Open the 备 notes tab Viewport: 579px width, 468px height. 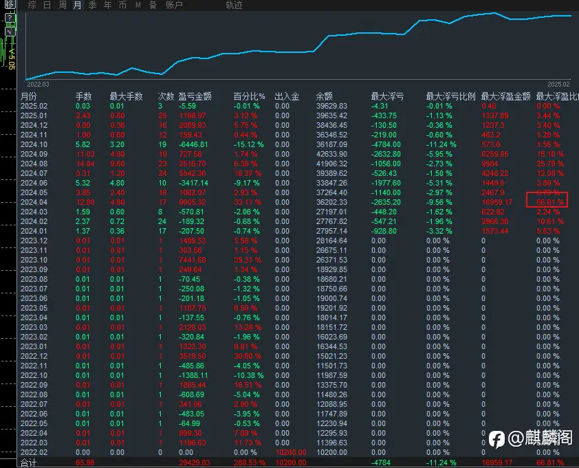tap(153, 5)
